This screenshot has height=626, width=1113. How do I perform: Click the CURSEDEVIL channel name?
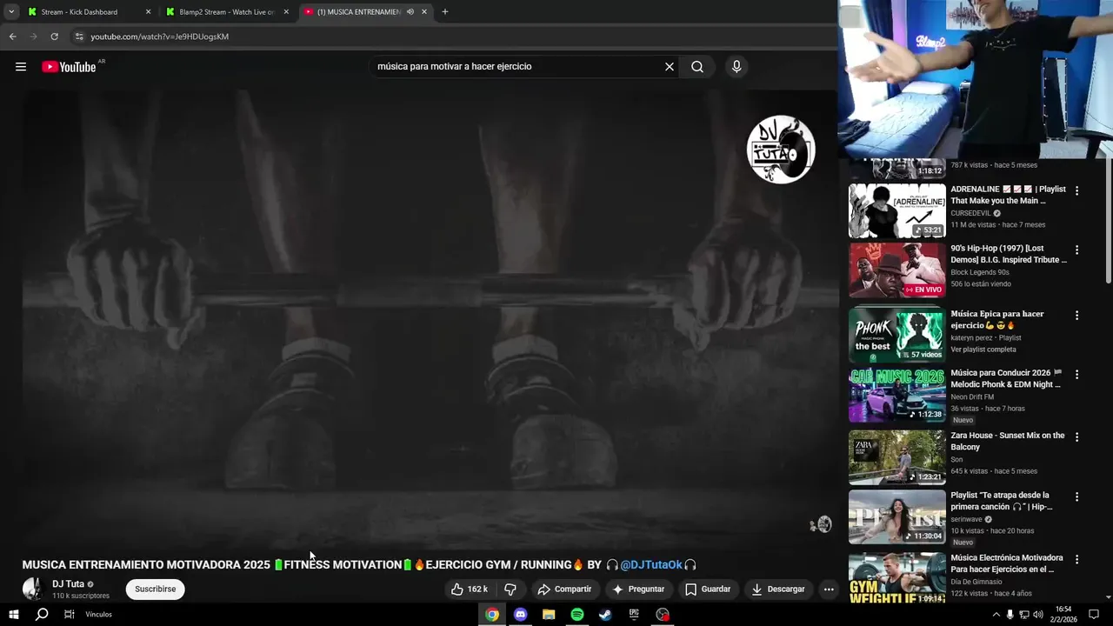970,213
